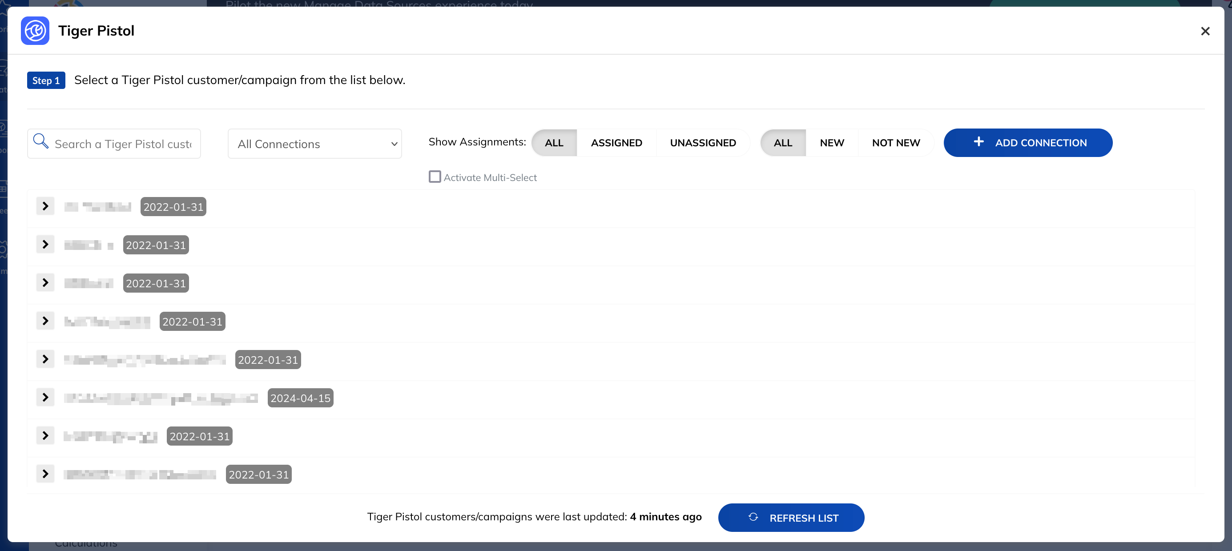This screenshot has width=1232, height=551.
Task: Filter by UNASSIGNED connections
Action: click(x=703, y=143)
